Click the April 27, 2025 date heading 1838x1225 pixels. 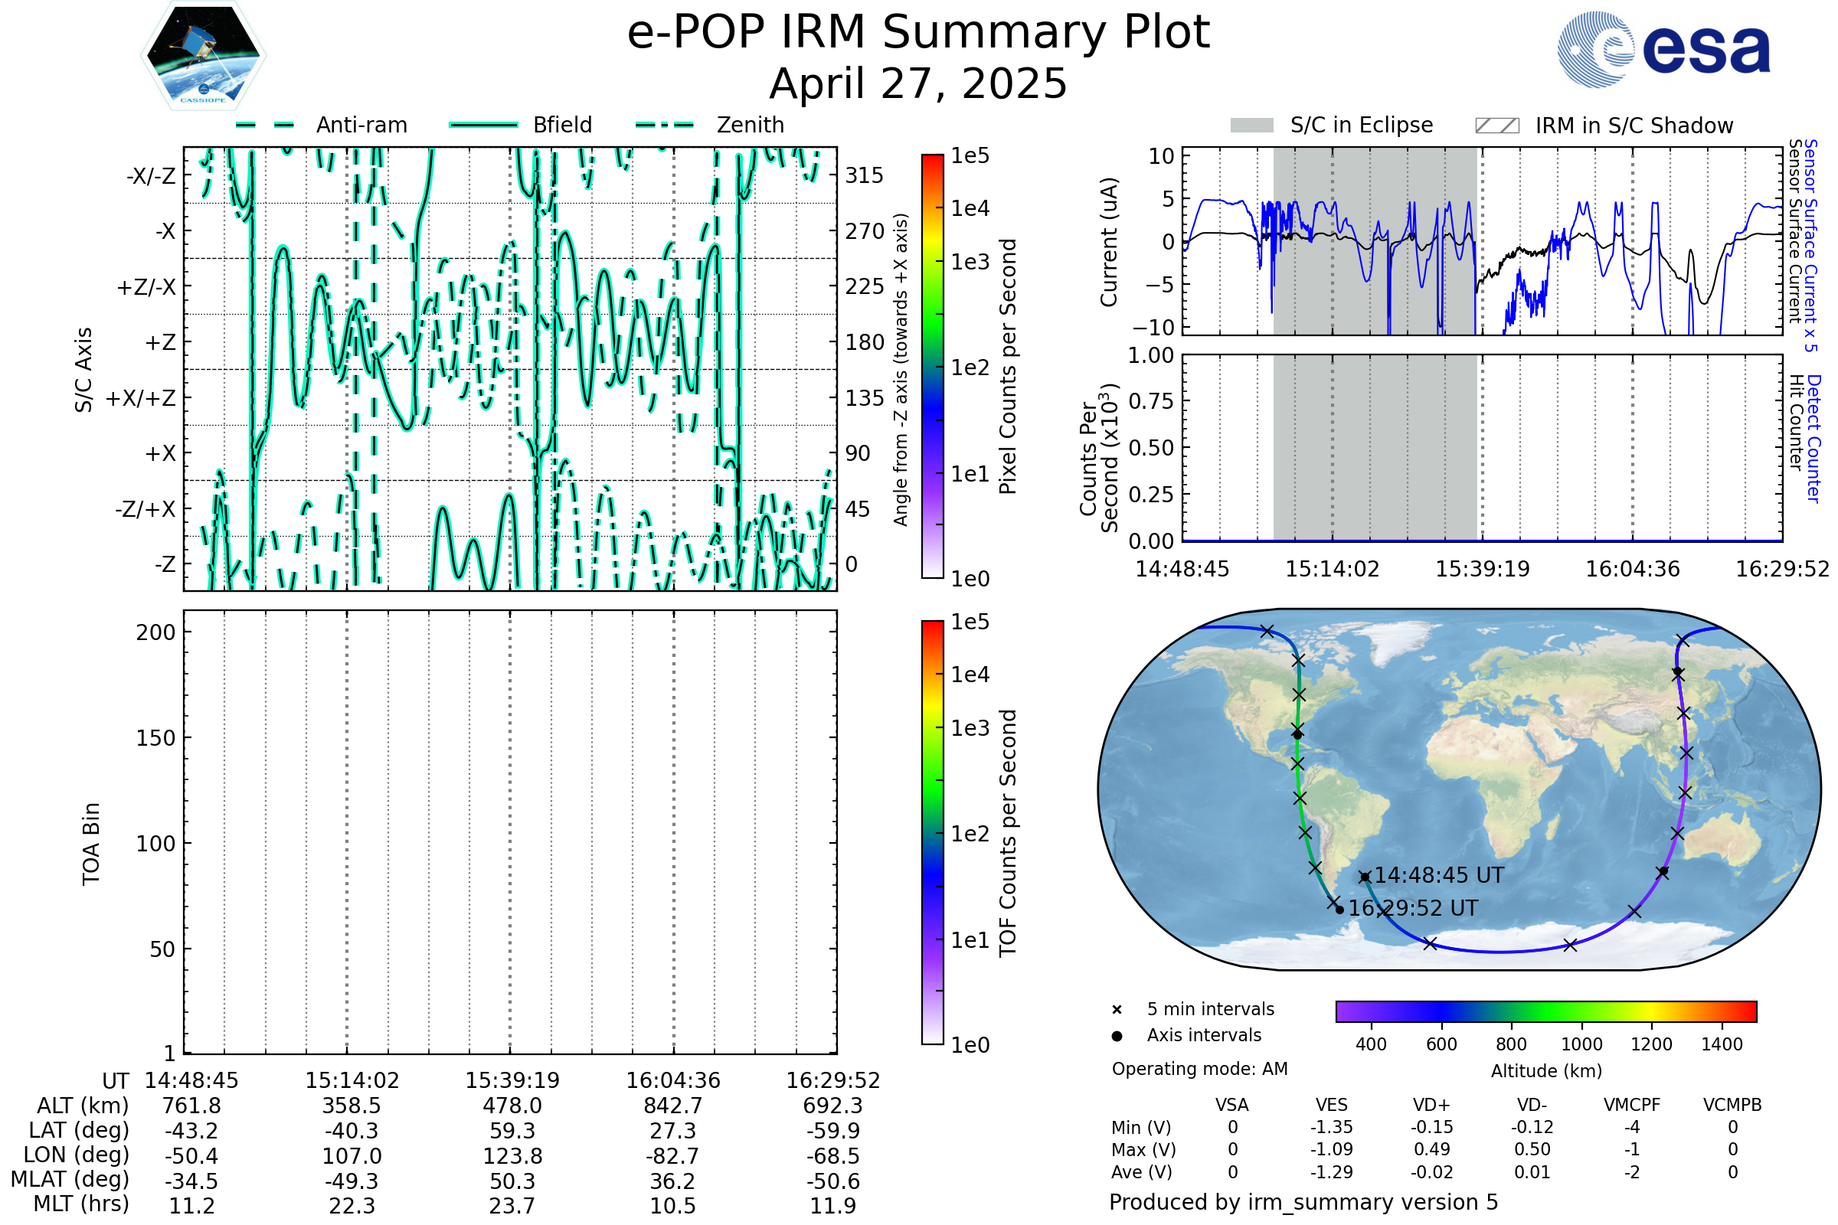[x=918, y=83]
